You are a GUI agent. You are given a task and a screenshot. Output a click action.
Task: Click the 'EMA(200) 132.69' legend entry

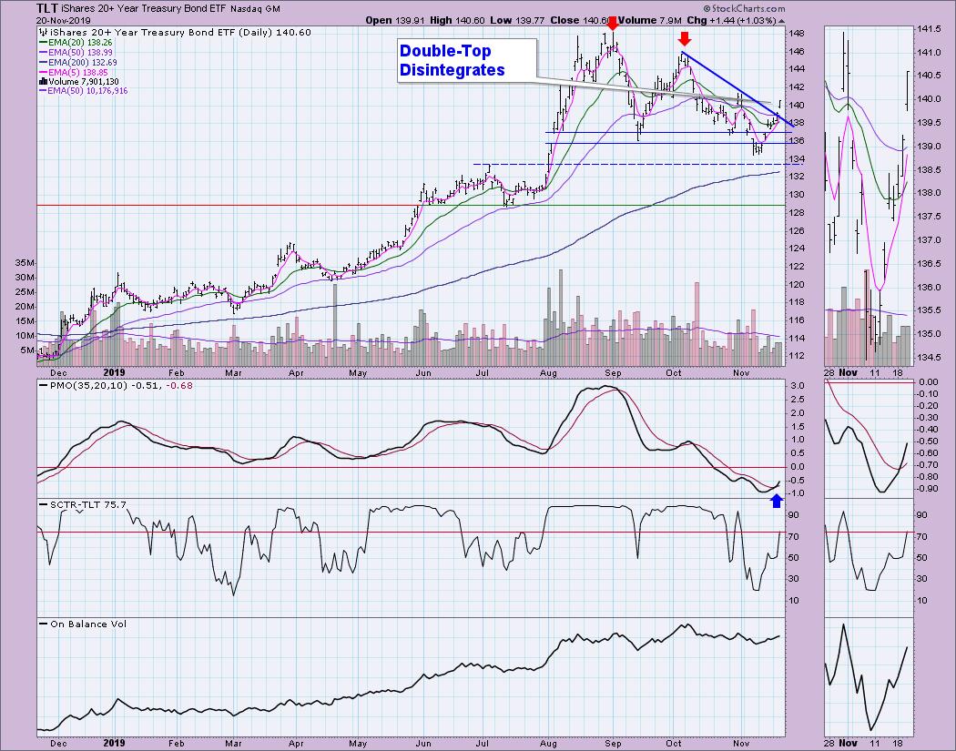click(82, 62)
